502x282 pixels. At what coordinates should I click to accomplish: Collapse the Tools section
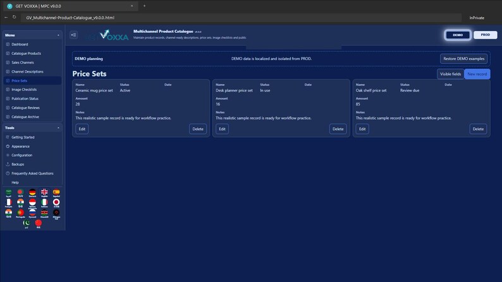pyautogui.click(x=58, y=128)
